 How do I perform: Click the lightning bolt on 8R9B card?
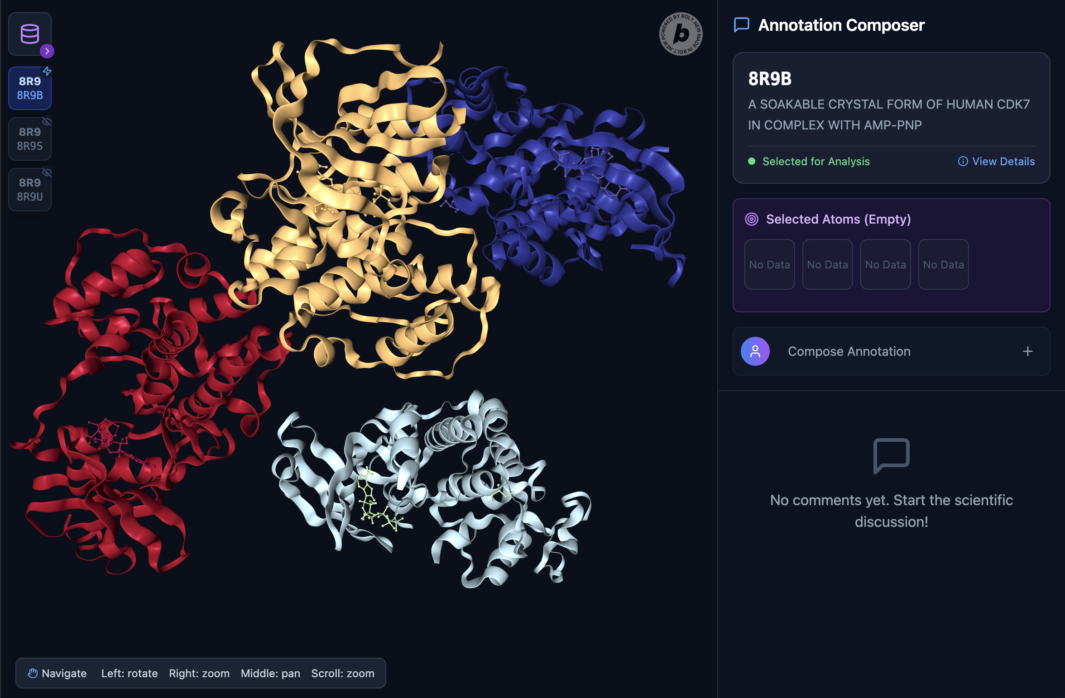coord(47,71)
